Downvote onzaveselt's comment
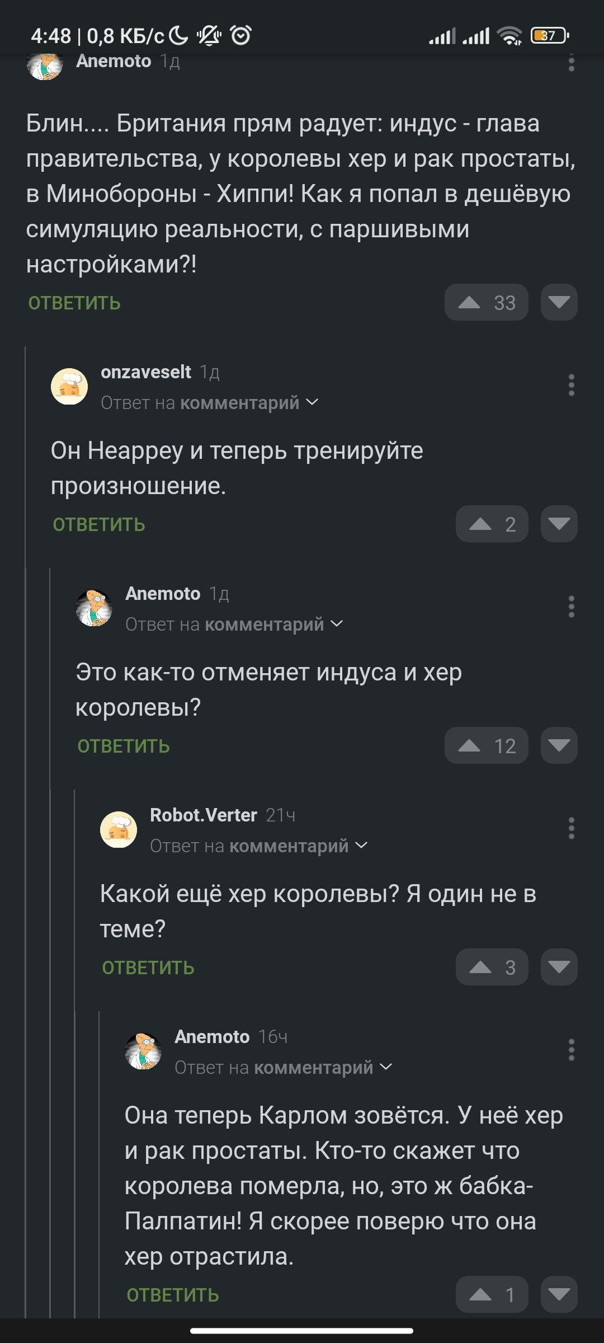The image size is (604, 1343). (x=559, y=524)
